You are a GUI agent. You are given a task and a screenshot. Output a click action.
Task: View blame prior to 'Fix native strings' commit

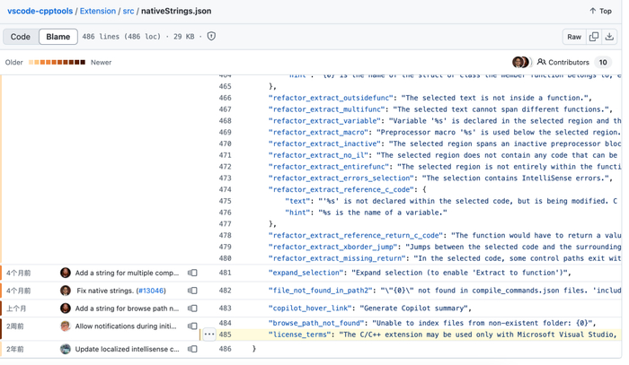click(192, 291)
